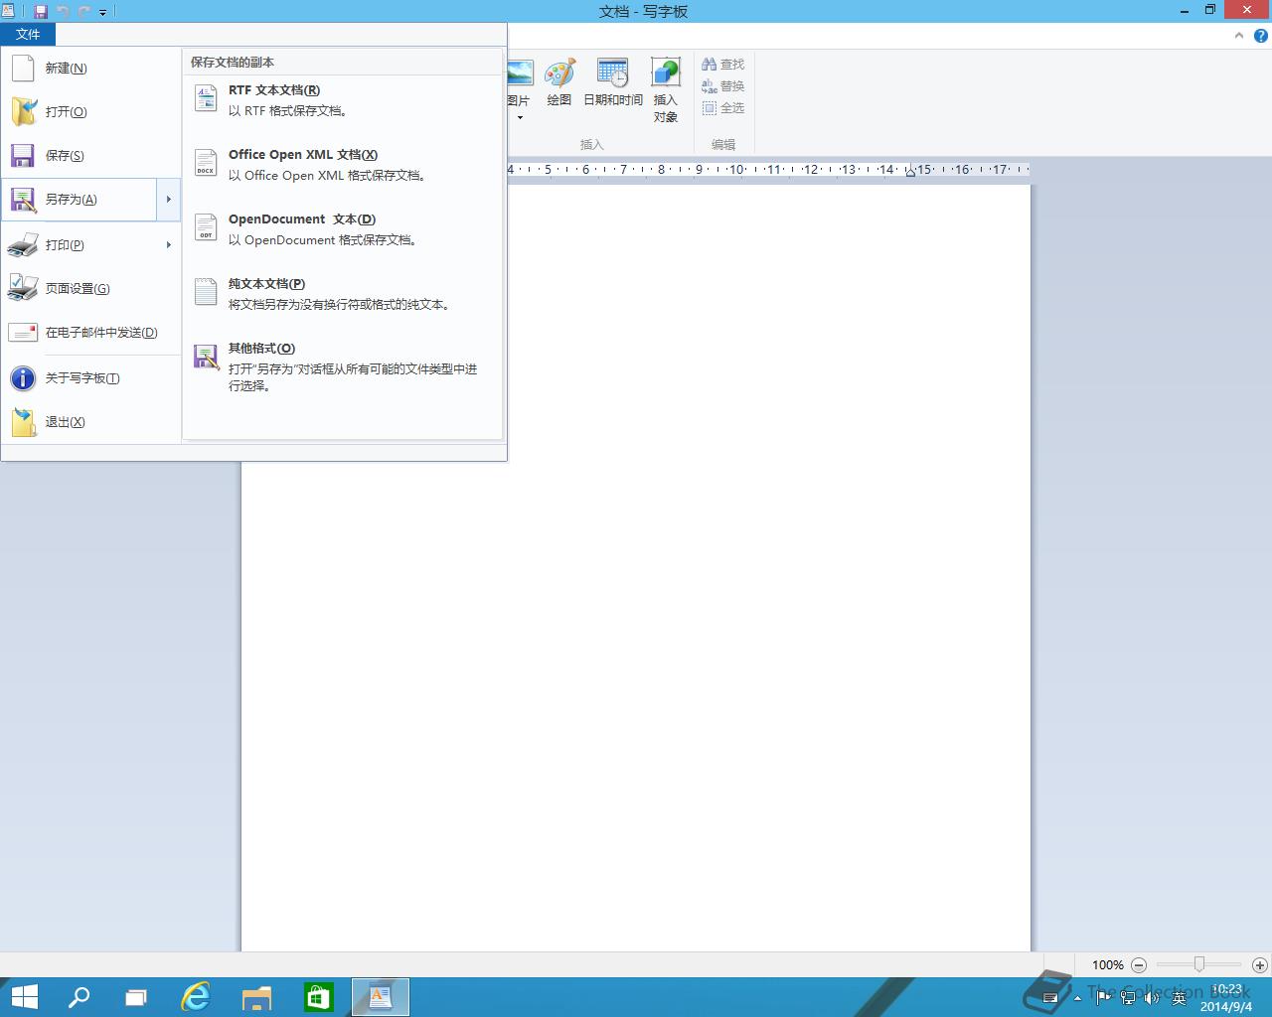Image resolution: width=1272 pixels, height=1017 pixels.
Task: Open the customize quick access toolbar dropdown
Action: pos(102,13)
